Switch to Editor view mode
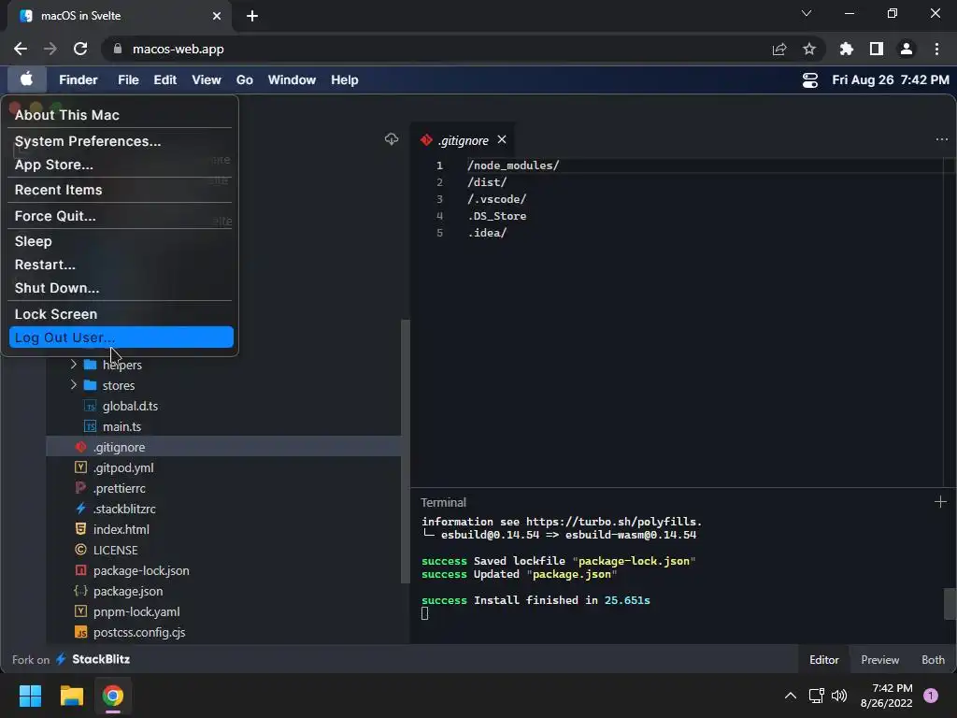Image resolution: width=957 pixels, height=718 pixels. [x=823, y=659]
